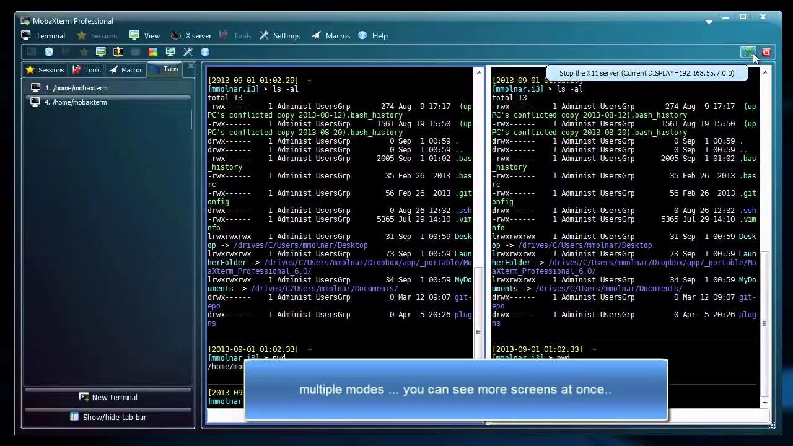
Task: Click the greyed star icon in toolbar
Action: [84, 52]
